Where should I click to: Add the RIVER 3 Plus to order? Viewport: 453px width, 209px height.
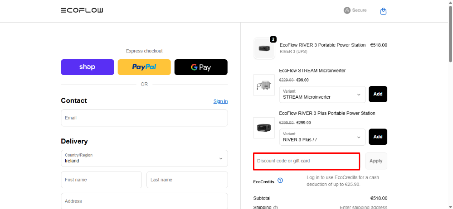tap(378, 137)
